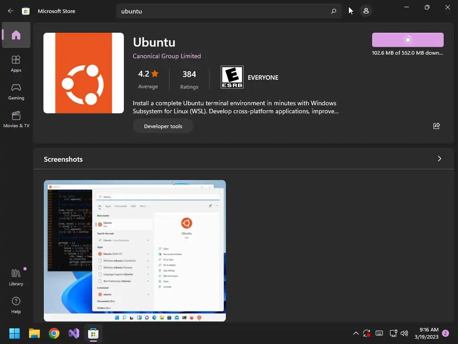Open the Windows Start menu
Viewport: 458px width, 344px height.
click(x=14, y=333)
